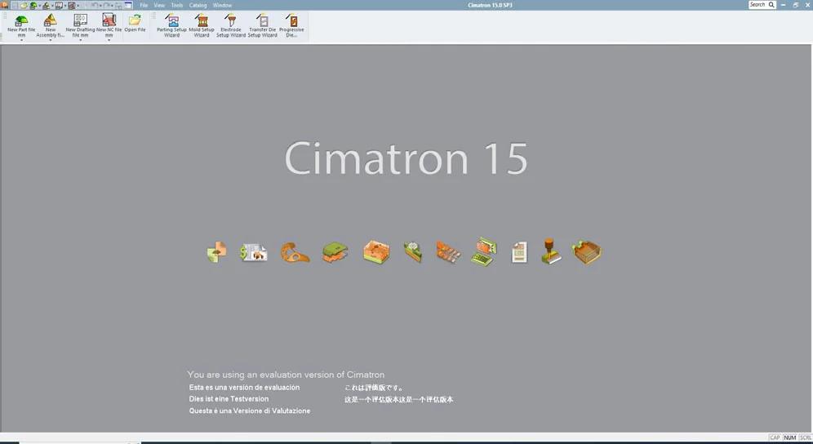Launch the Transfer Die Setup Wizard
Image resolution: width=813 pixels, height=444 pixels.
[262, 25]
